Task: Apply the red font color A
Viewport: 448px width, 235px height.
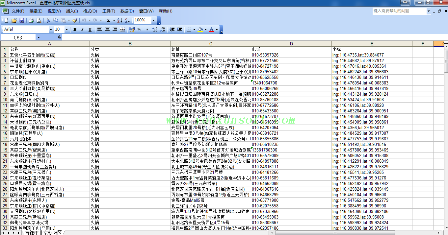Action: coord(212,30)
